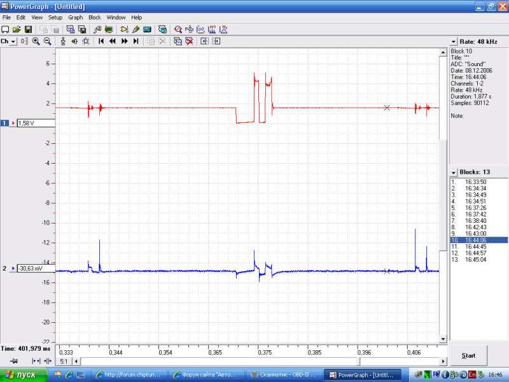Expand the Rate: 48 kHz panel arrow

(453, 42)
